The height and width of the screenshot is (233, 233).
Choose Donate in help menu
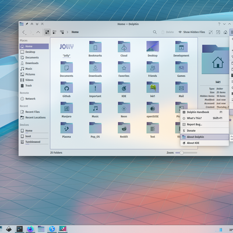(x=204, y=130)
